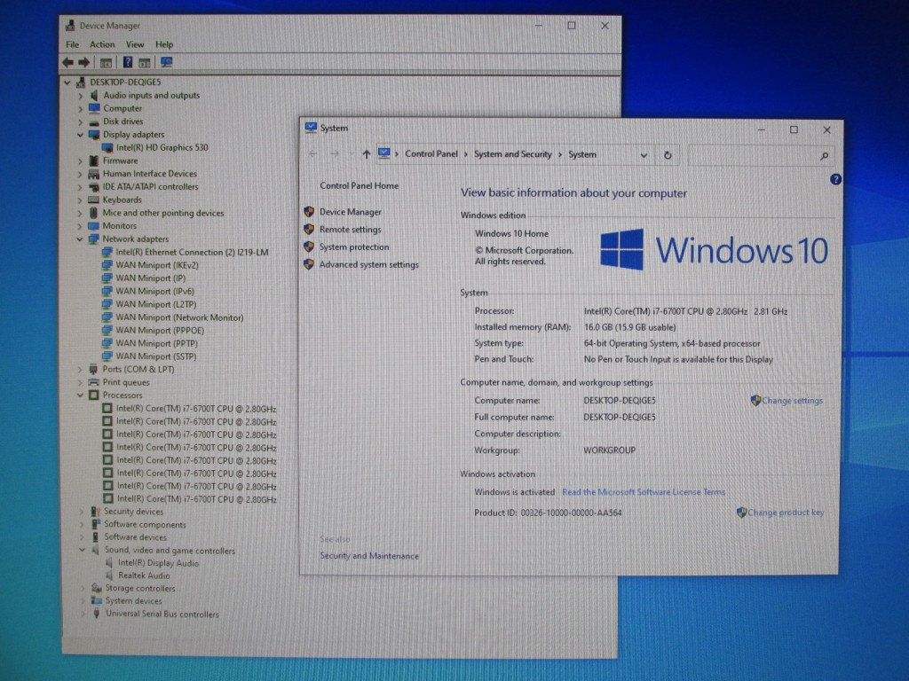909x681 pixels.
Task: Expand the Software components category
Action: pos(81,525)
